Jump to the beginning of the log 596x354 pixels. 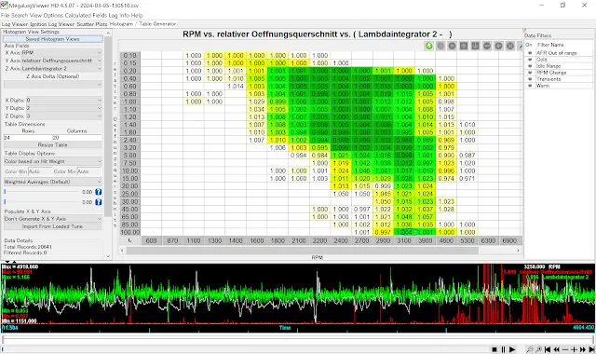[x=548, y=349]
